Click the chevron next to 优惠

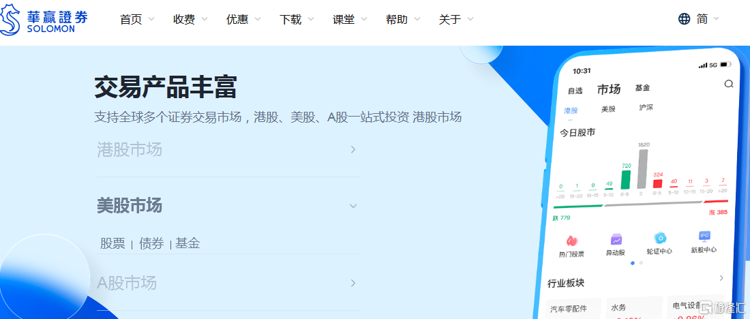pyautogui.click(x=258, y=19)
